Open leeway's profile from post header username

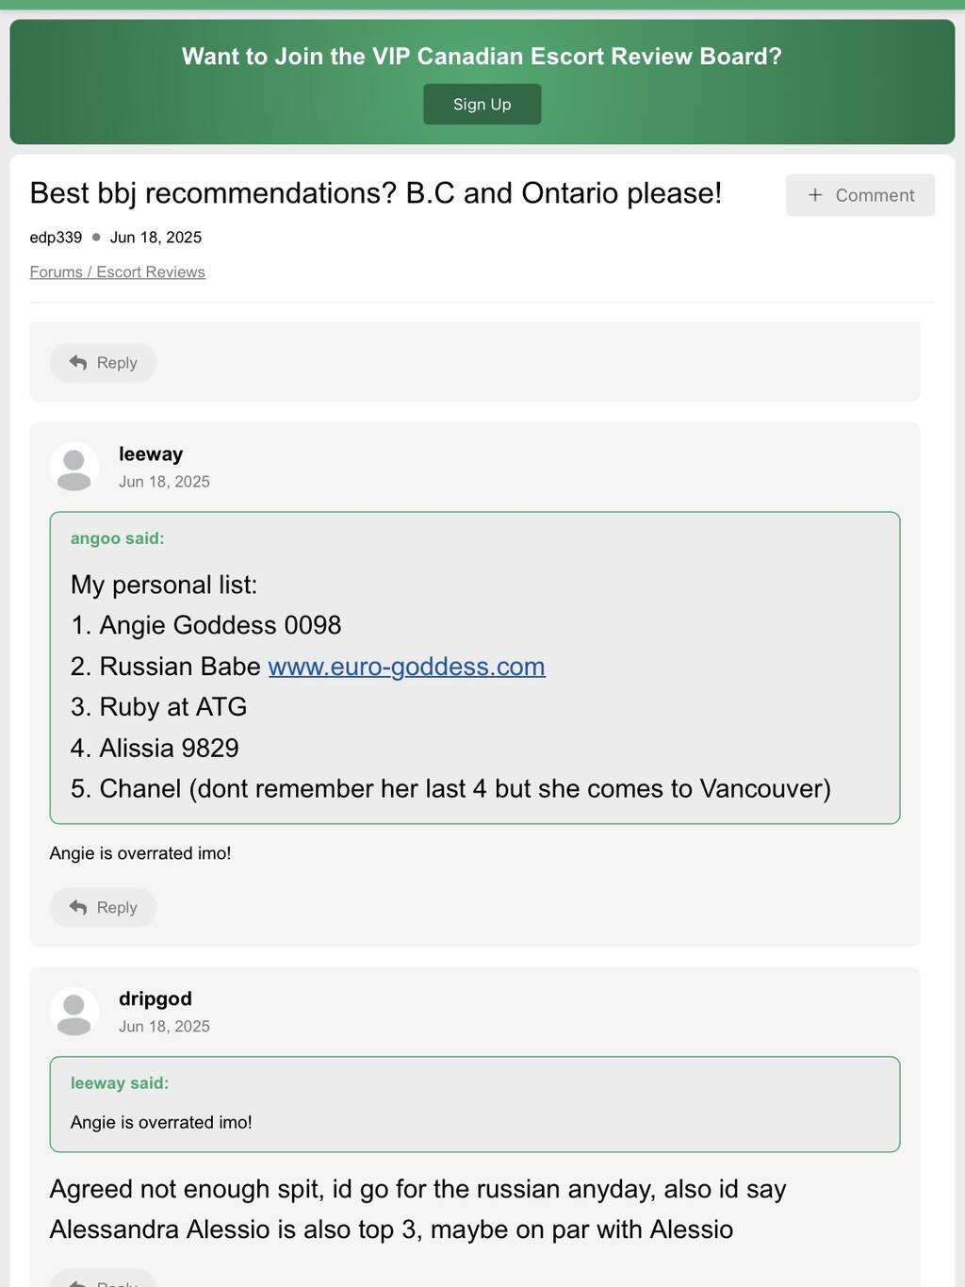pos(151,454)
